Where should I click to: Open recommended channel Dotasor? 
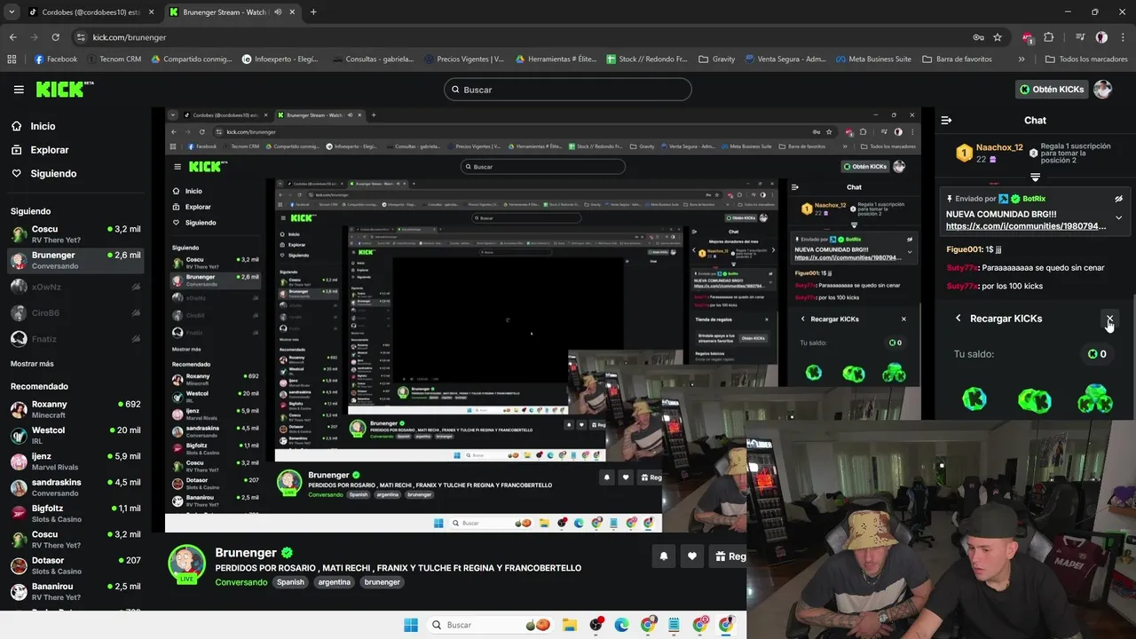[x=75, y=565]
